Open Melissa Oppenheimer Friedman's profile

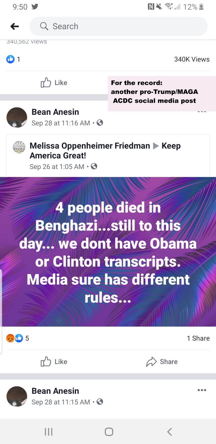coord(90,146)
